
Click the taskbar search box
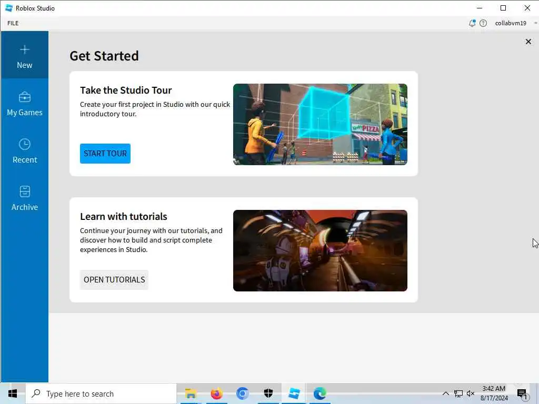click(101, 393)
